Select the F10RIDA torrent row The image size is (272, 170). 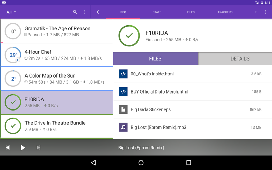(57, 102)
